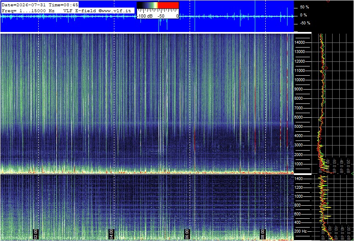The width and height of the screenshot is (354, 241).
Task: Click the 4000 frequency axis label
Action: click(299, 136)
